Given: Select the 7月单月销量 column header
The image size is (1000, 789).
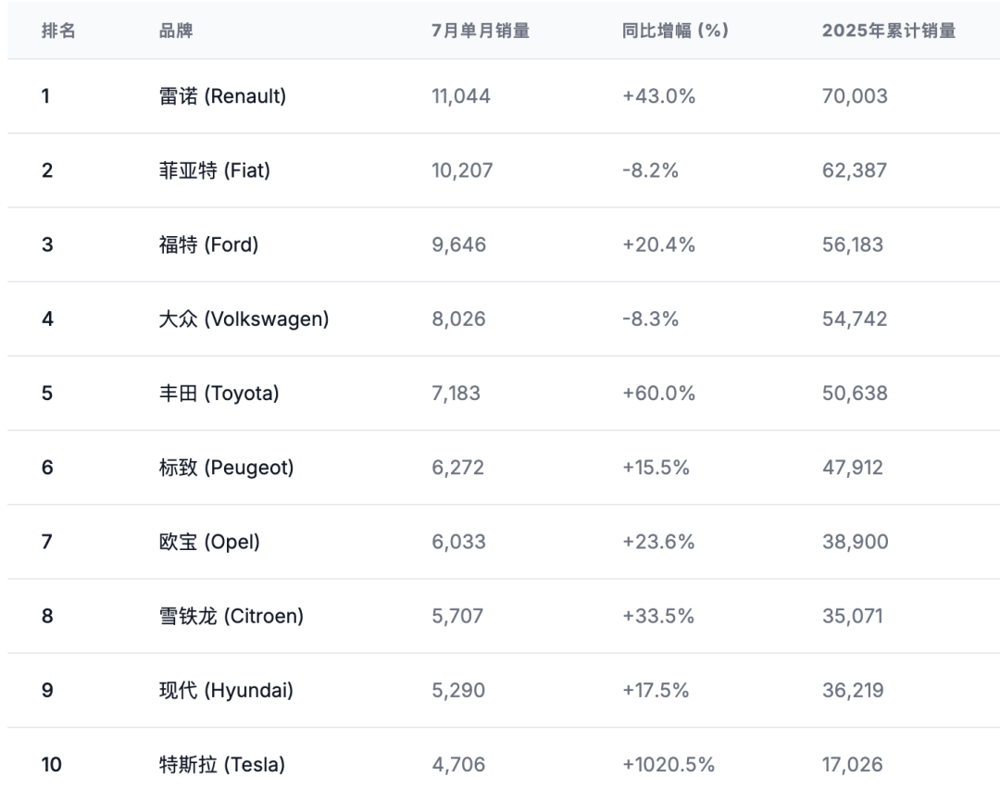Looking at the screenshot, I should (481, 31).
